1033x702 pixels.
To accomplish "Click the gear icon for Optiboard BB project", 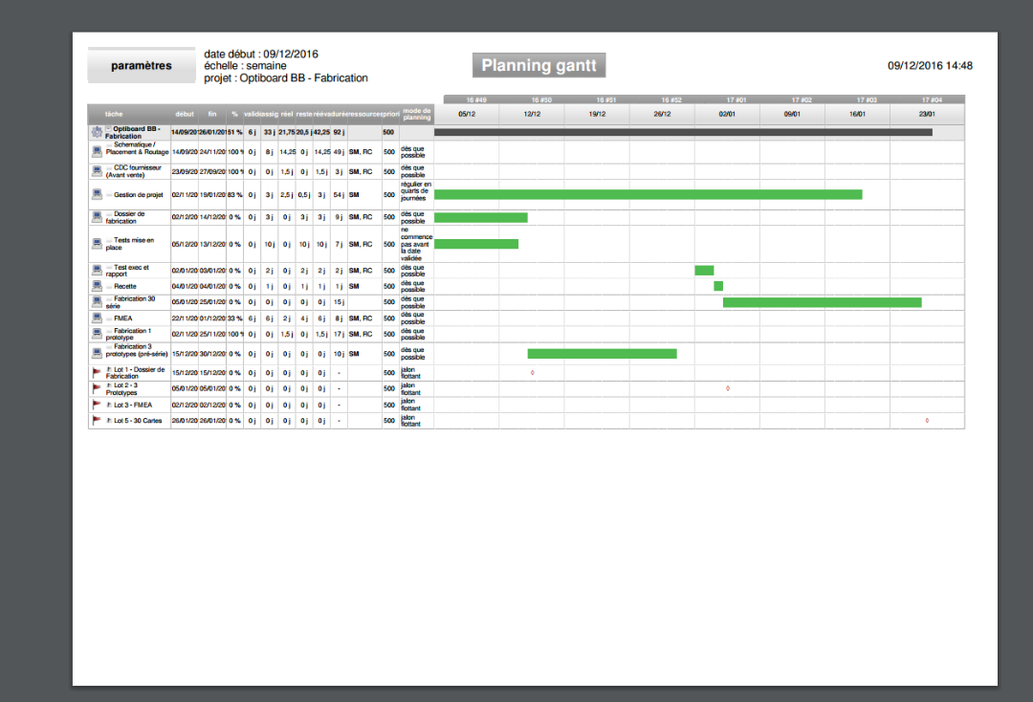I will [x=97, y=132].
